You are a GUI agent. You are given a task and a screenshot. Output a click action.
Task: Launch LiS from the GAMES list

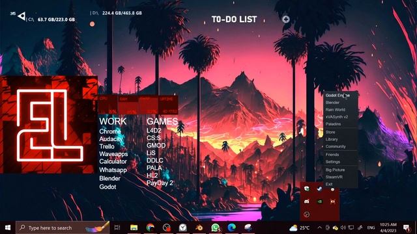coord(151,153)
